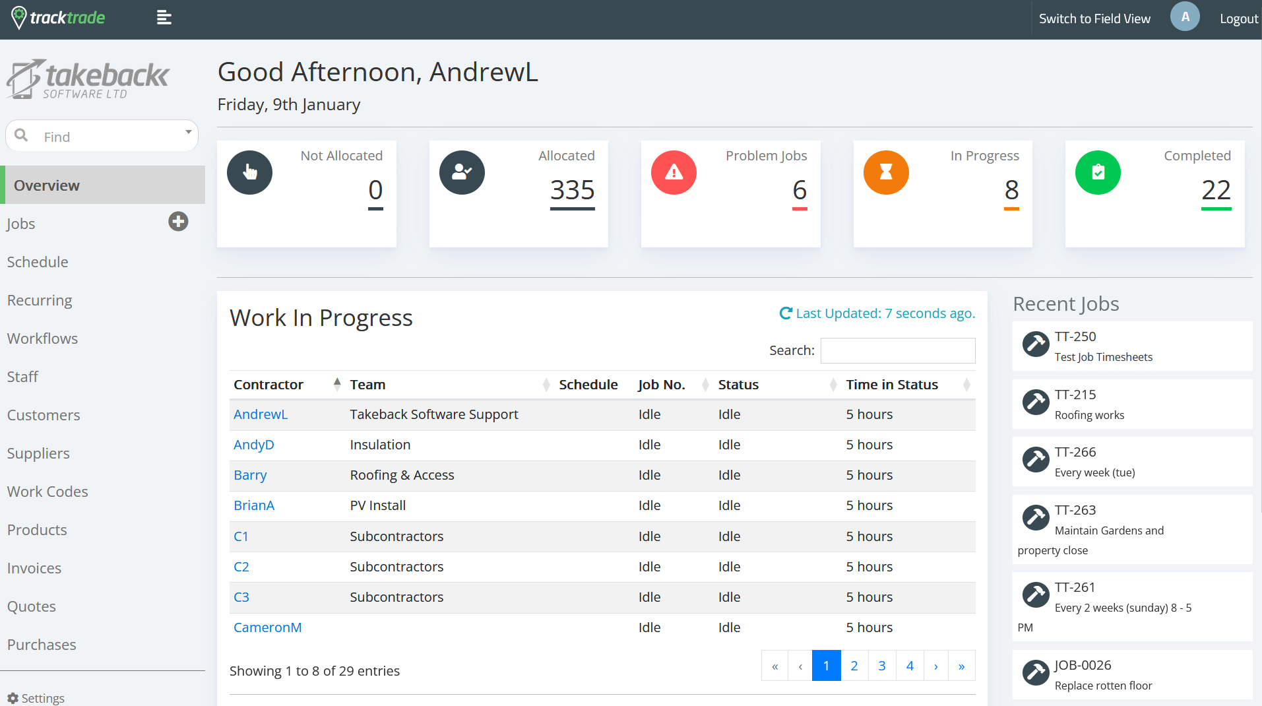Open the Completed count 22
The height and width of the screenshot is (706, 1262).
point(1216,191)
